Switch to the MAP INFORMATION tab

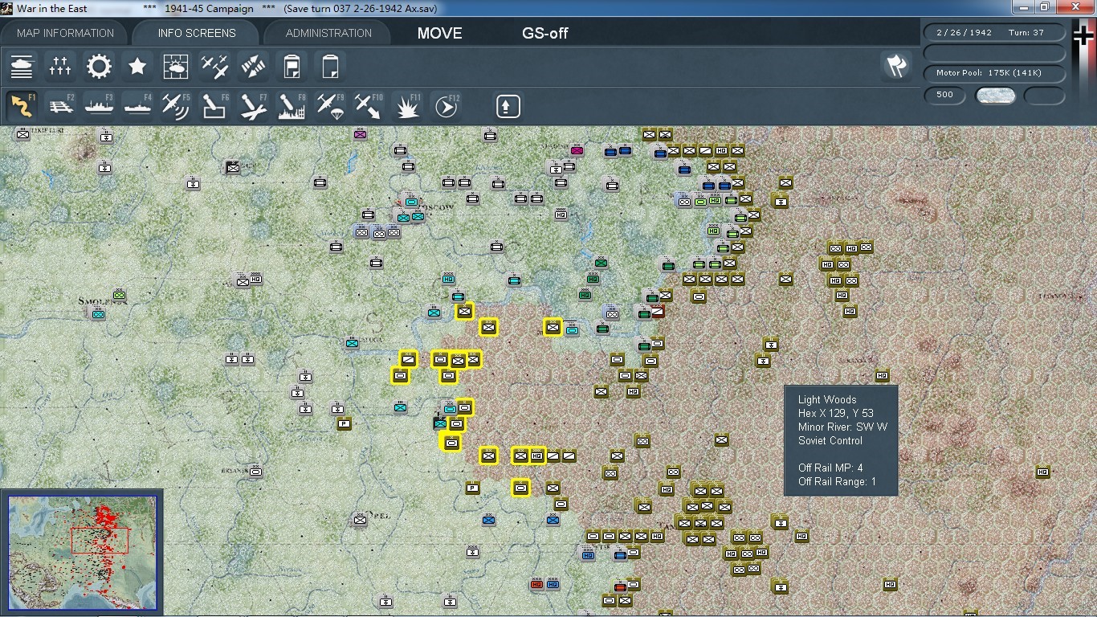[65, 33]
